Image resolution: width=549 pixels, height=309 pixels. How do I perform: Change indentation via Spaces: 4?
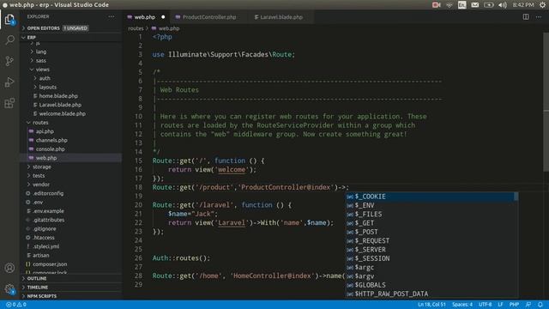coord(462,305)
